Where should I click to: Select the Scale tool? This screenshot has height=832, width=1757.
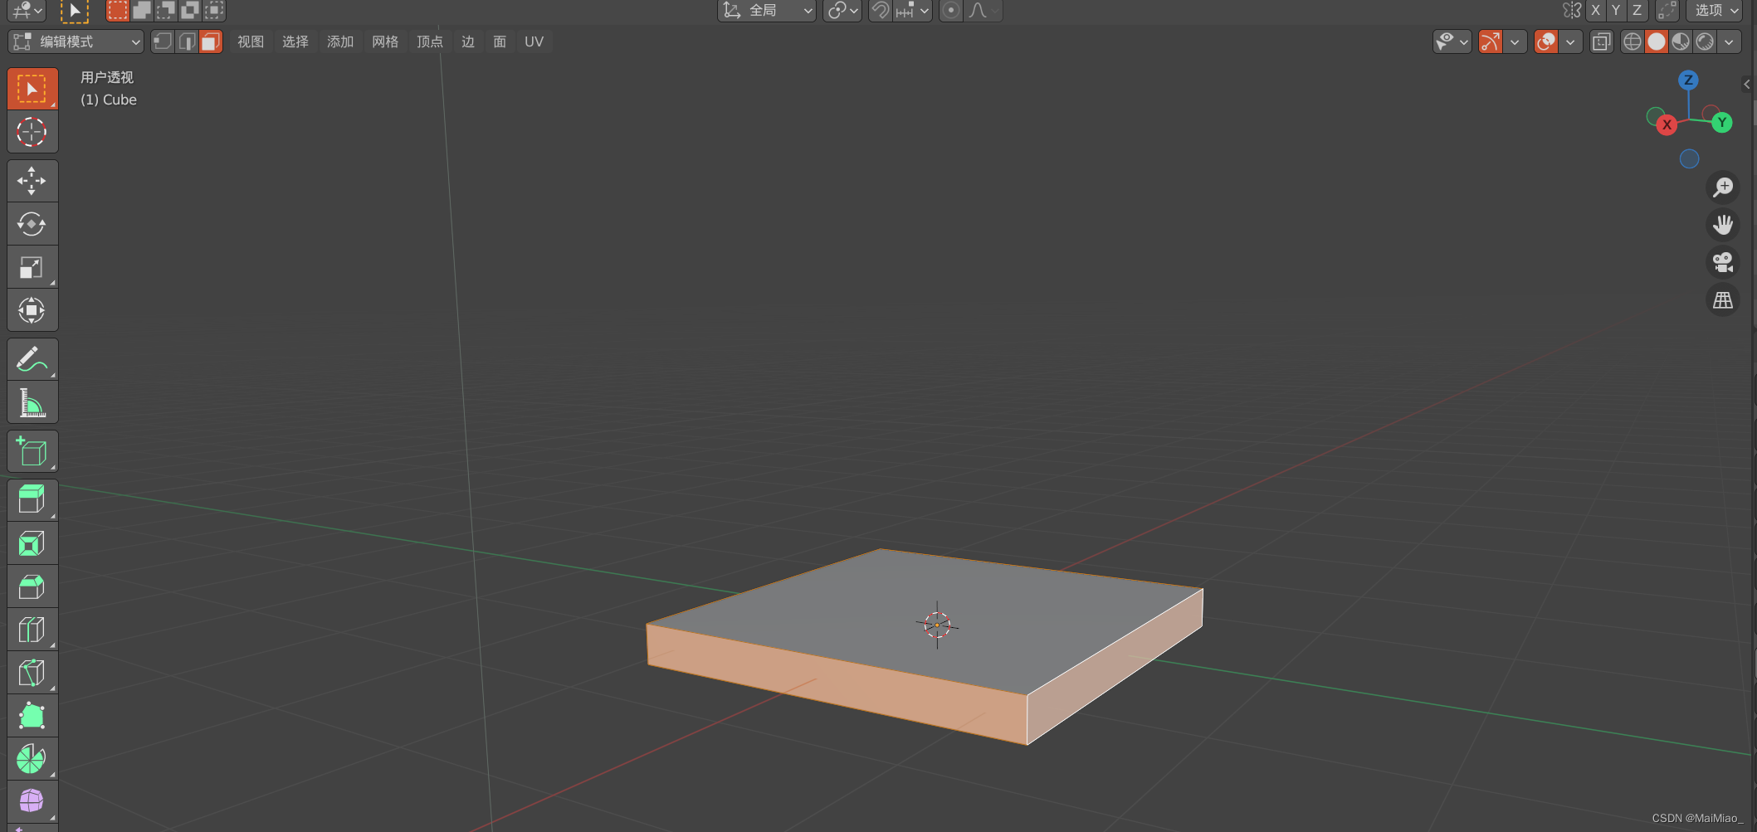coord(32,266)
